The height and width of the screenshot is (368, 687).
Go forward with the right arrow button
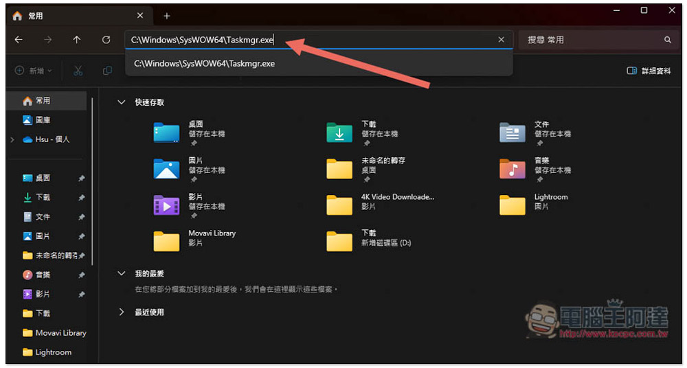[x=48, y=40]
